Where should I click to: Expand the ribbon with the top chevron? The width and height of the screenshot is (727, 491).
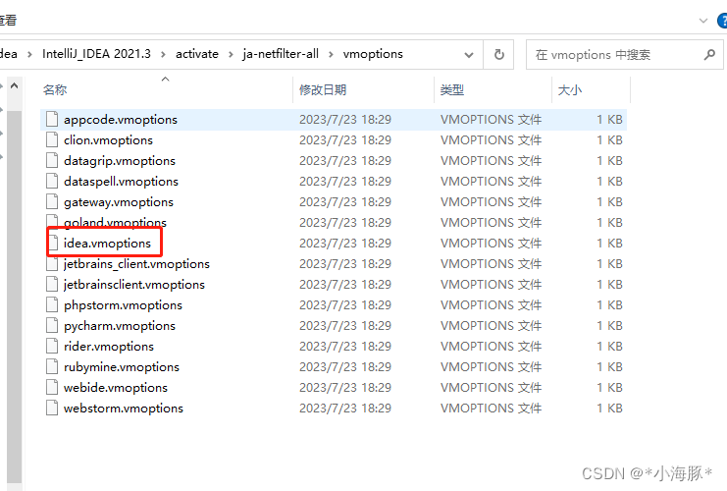pos(703,21)
